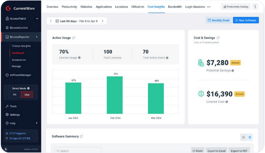Image resolution: width=265 pixels, height=153 pixels.
Task: Click the AccessPatrol lock icon
Action: [x=7, y=19]
